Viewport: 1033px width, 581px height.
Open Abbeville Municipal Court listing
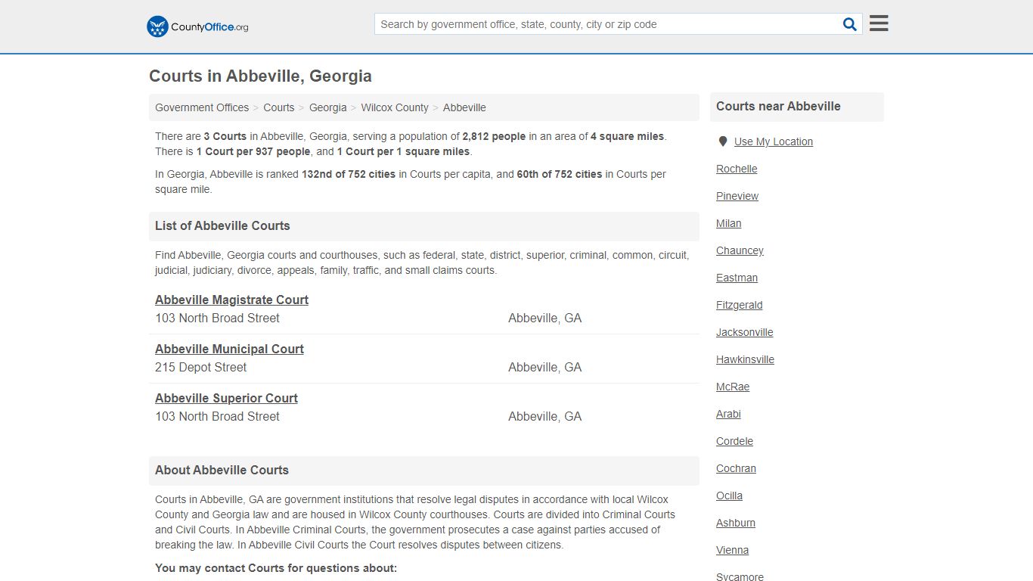click(x=229, y=349)
